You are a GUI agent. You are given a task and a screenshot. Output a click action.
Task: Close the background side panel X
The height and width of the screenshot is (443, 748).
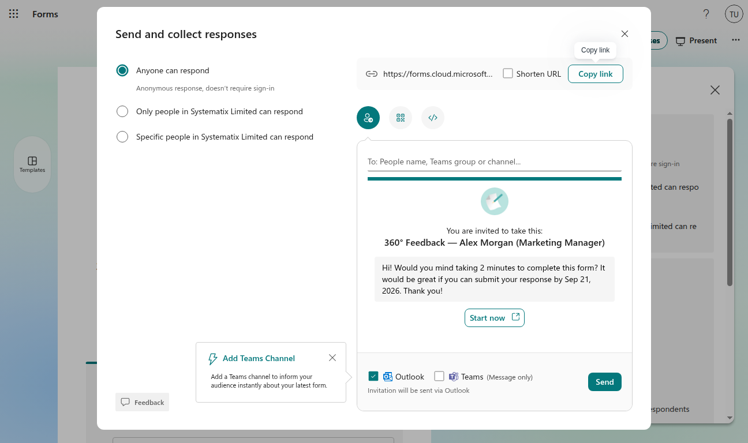(715, 90)
